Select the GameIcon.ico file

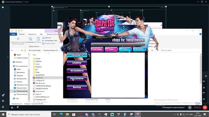[x=39, y=83]
